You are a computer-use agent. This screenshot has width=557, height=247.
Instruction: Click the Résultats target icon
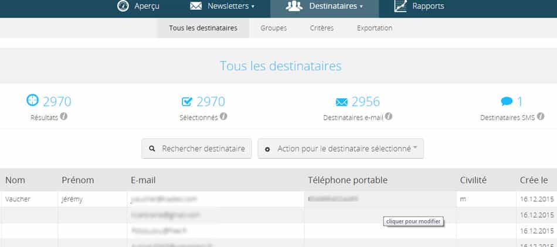(32, 100)
